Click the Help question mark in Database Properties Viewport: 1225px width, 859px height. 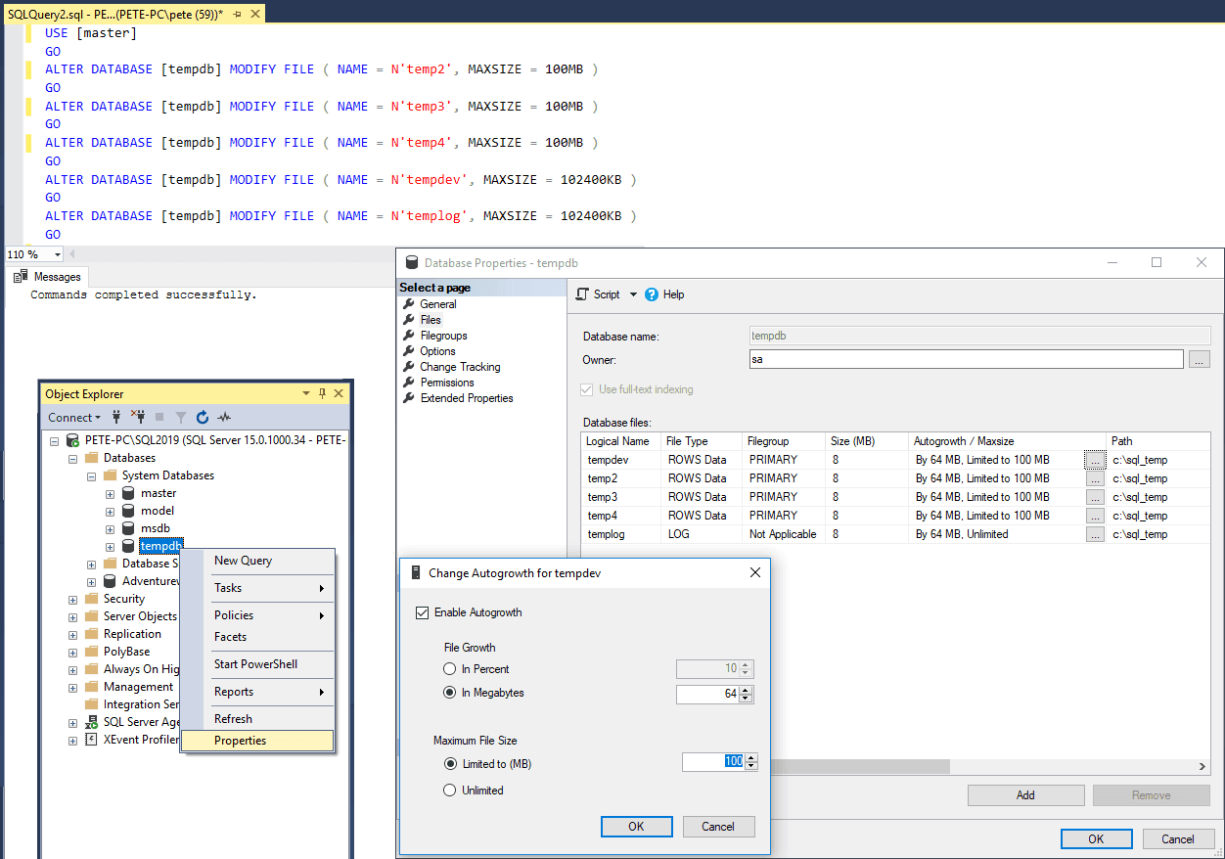click(x=654, y=294)
